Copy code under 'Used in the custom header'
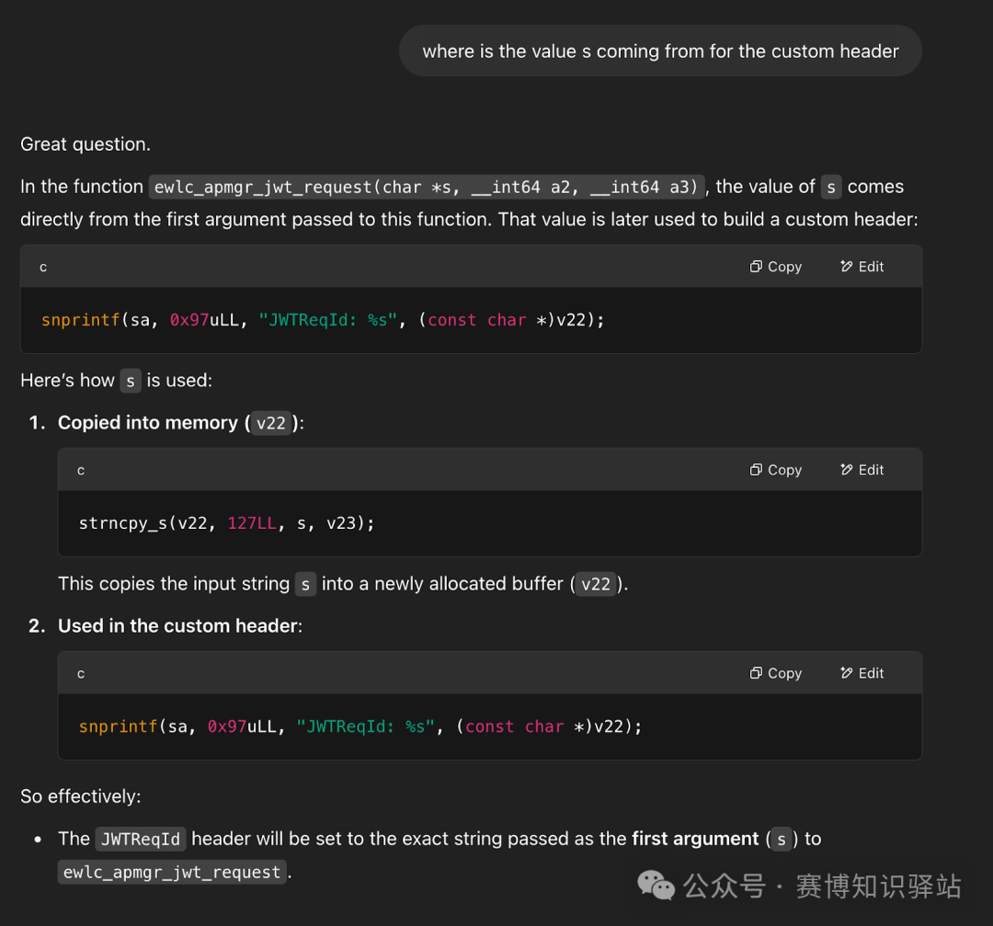The height and width of the screenshot is (926, 993). (775, 673)
